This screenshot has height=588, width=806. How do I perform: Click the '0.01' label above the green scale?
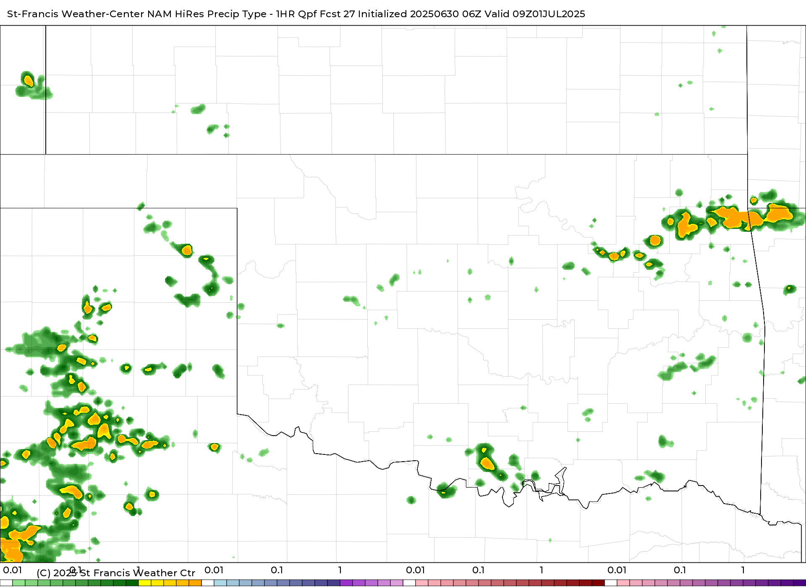(x=13, y=570)
